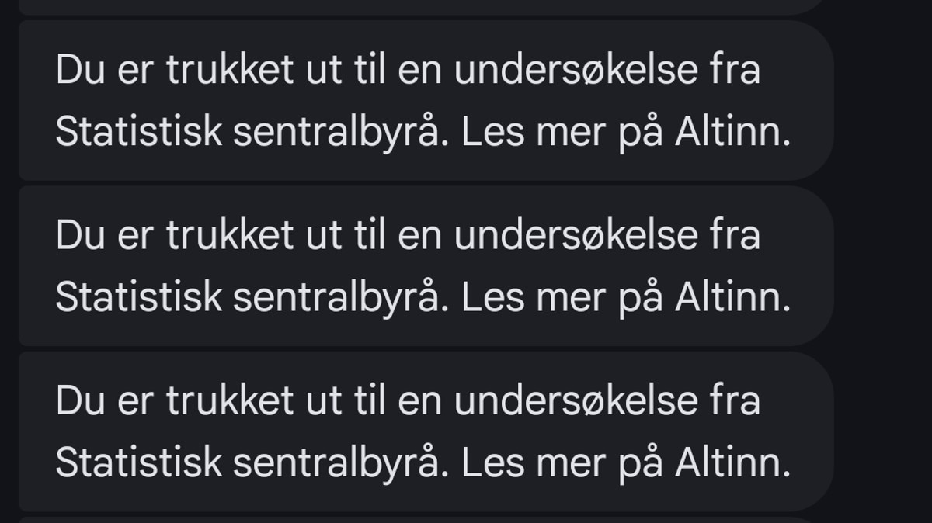Click "Statistisk" in the last full message
Screen dimensions: 932x523
139,464
